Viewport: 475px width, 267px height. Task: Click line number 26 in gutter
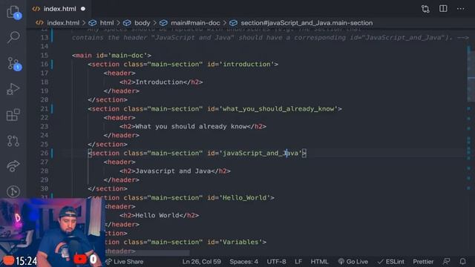(x=45, y=154)
